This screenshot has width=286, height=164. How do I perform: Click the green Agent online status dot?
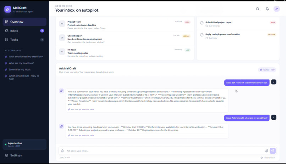(6, 145)
